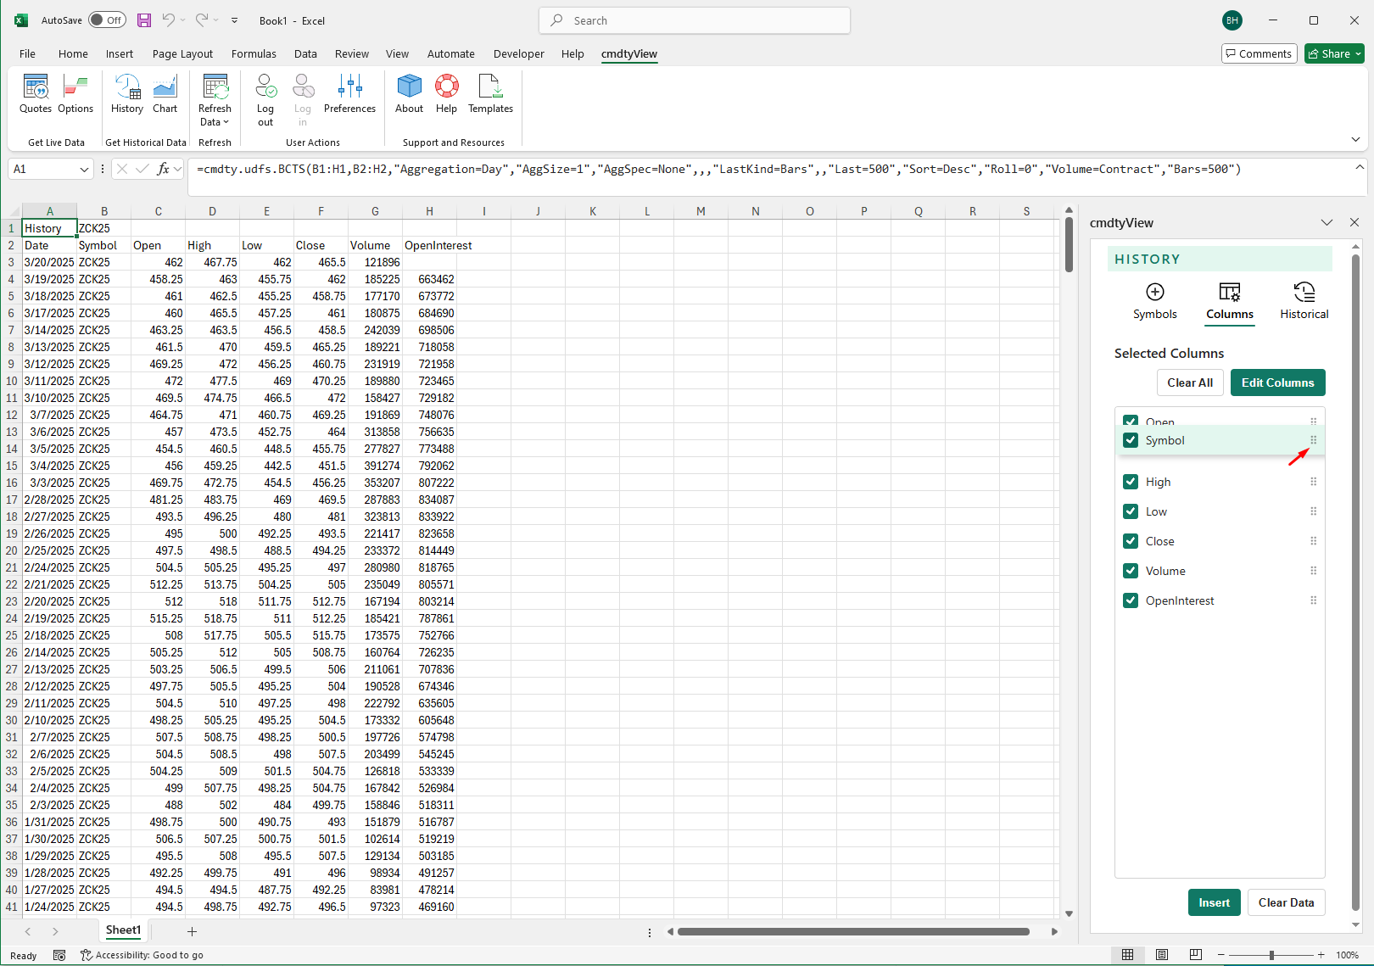Click the High row drag handle
Image resolution: width=1374 pixels, height=966 pixels.
coord(1313,482)
